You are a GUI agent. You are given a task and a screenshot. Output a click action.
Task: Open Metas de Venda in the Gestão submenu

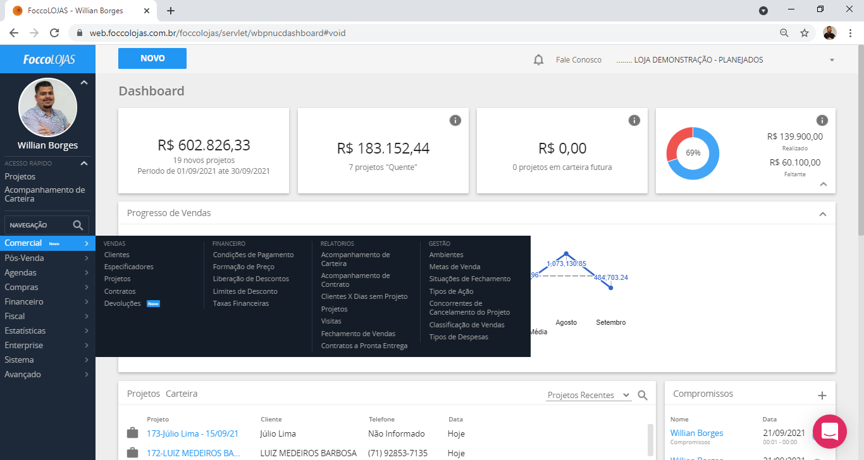[454, 267]
